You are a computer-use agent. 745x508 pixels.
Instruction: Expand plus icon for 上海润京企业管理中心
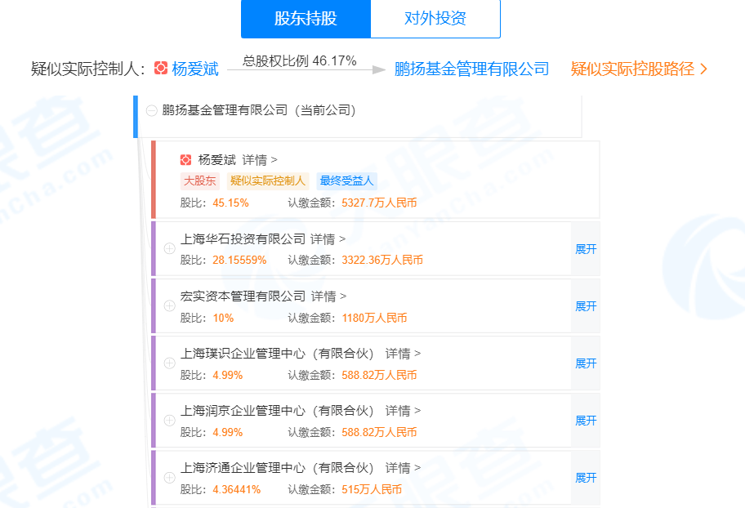point(170,420)
